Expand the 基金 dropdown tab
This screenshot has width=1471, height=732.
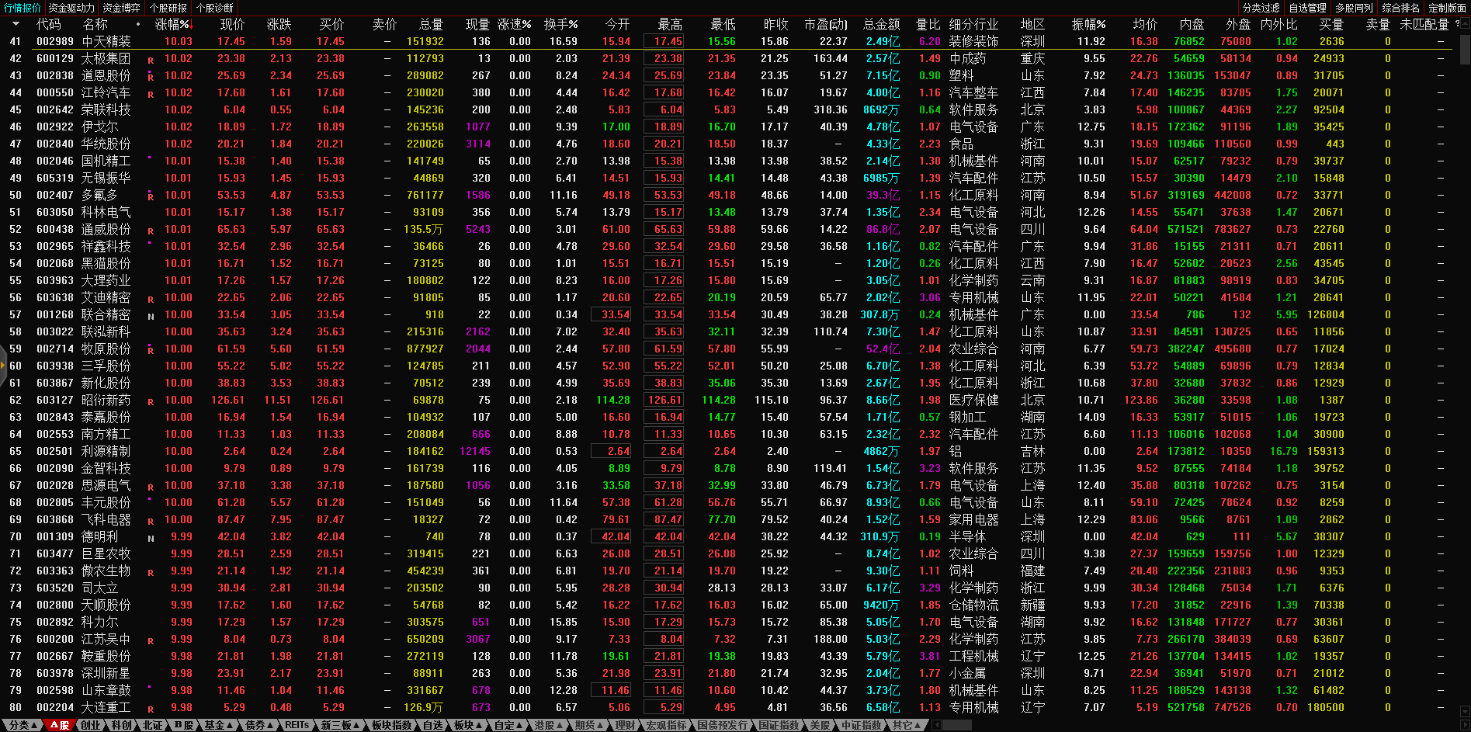[218, 725]
